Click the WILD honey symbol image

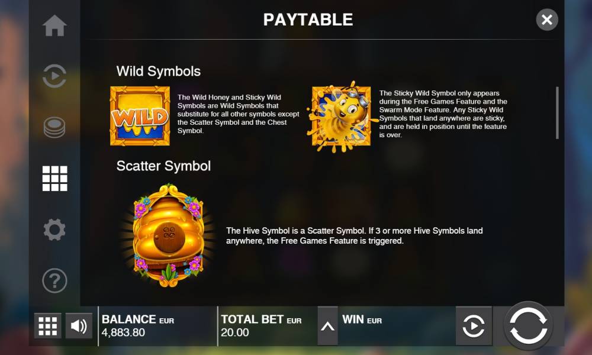(140, 116)
